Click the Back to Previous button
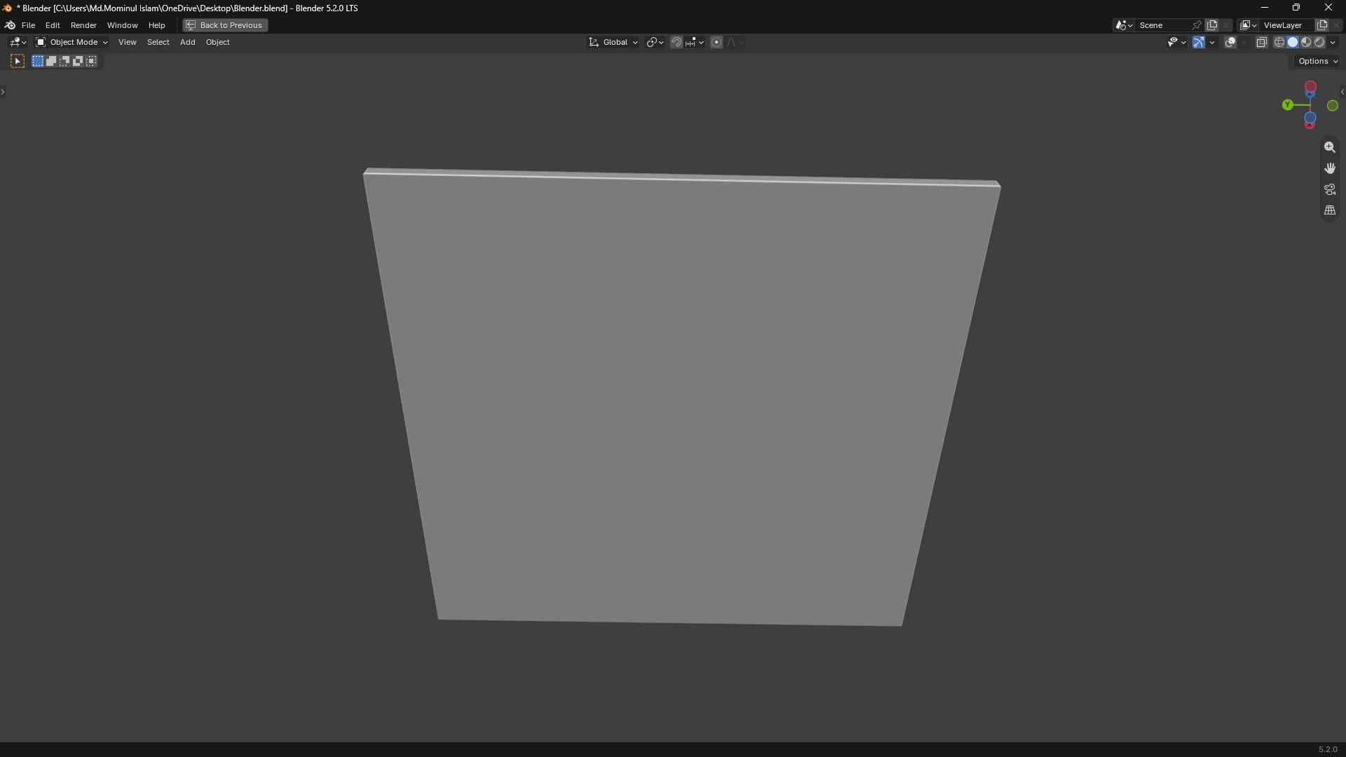This screenshot has height=757, width=1346. (x=225, y=25)
